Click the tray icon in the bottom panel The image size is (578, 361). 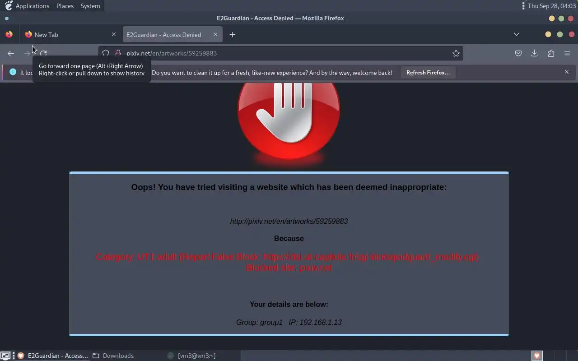536,356
